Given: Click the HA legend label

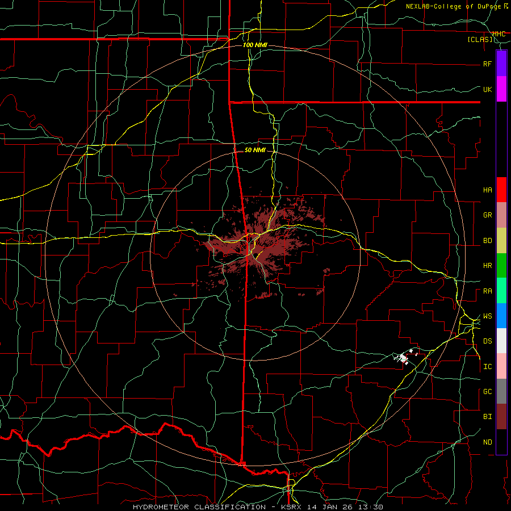Looking at the screenshot, I should click(487, 190).
